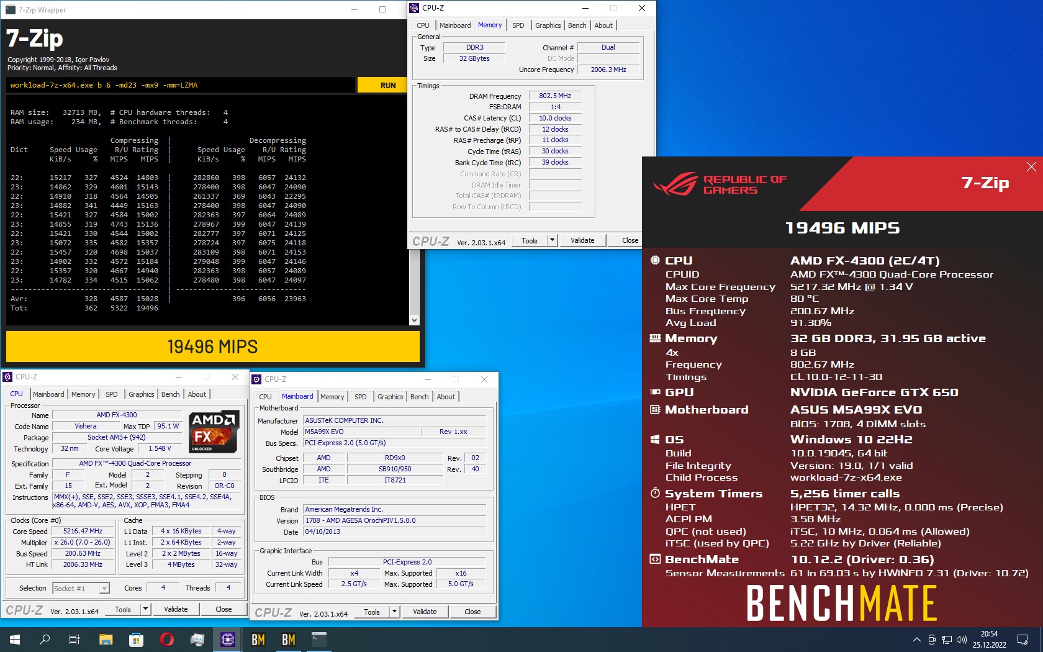Image resolution: width=1043 pixels, height=652 pixels.
Task: Click Tools button in top CPU-Z window
Action: point(530,240)
